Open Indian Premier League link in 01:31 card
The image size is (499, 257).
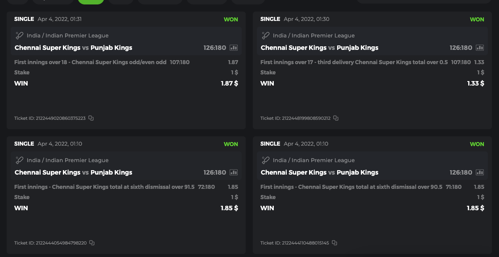[68, 36]
